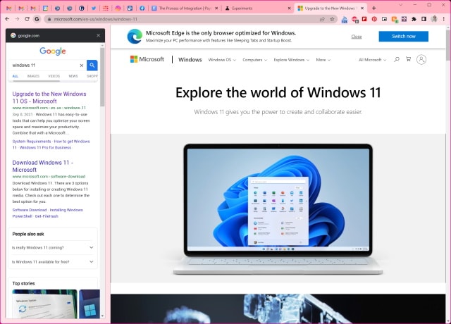
Task: Open the shopping cart on Microsoft site
Action: (408, 60)
